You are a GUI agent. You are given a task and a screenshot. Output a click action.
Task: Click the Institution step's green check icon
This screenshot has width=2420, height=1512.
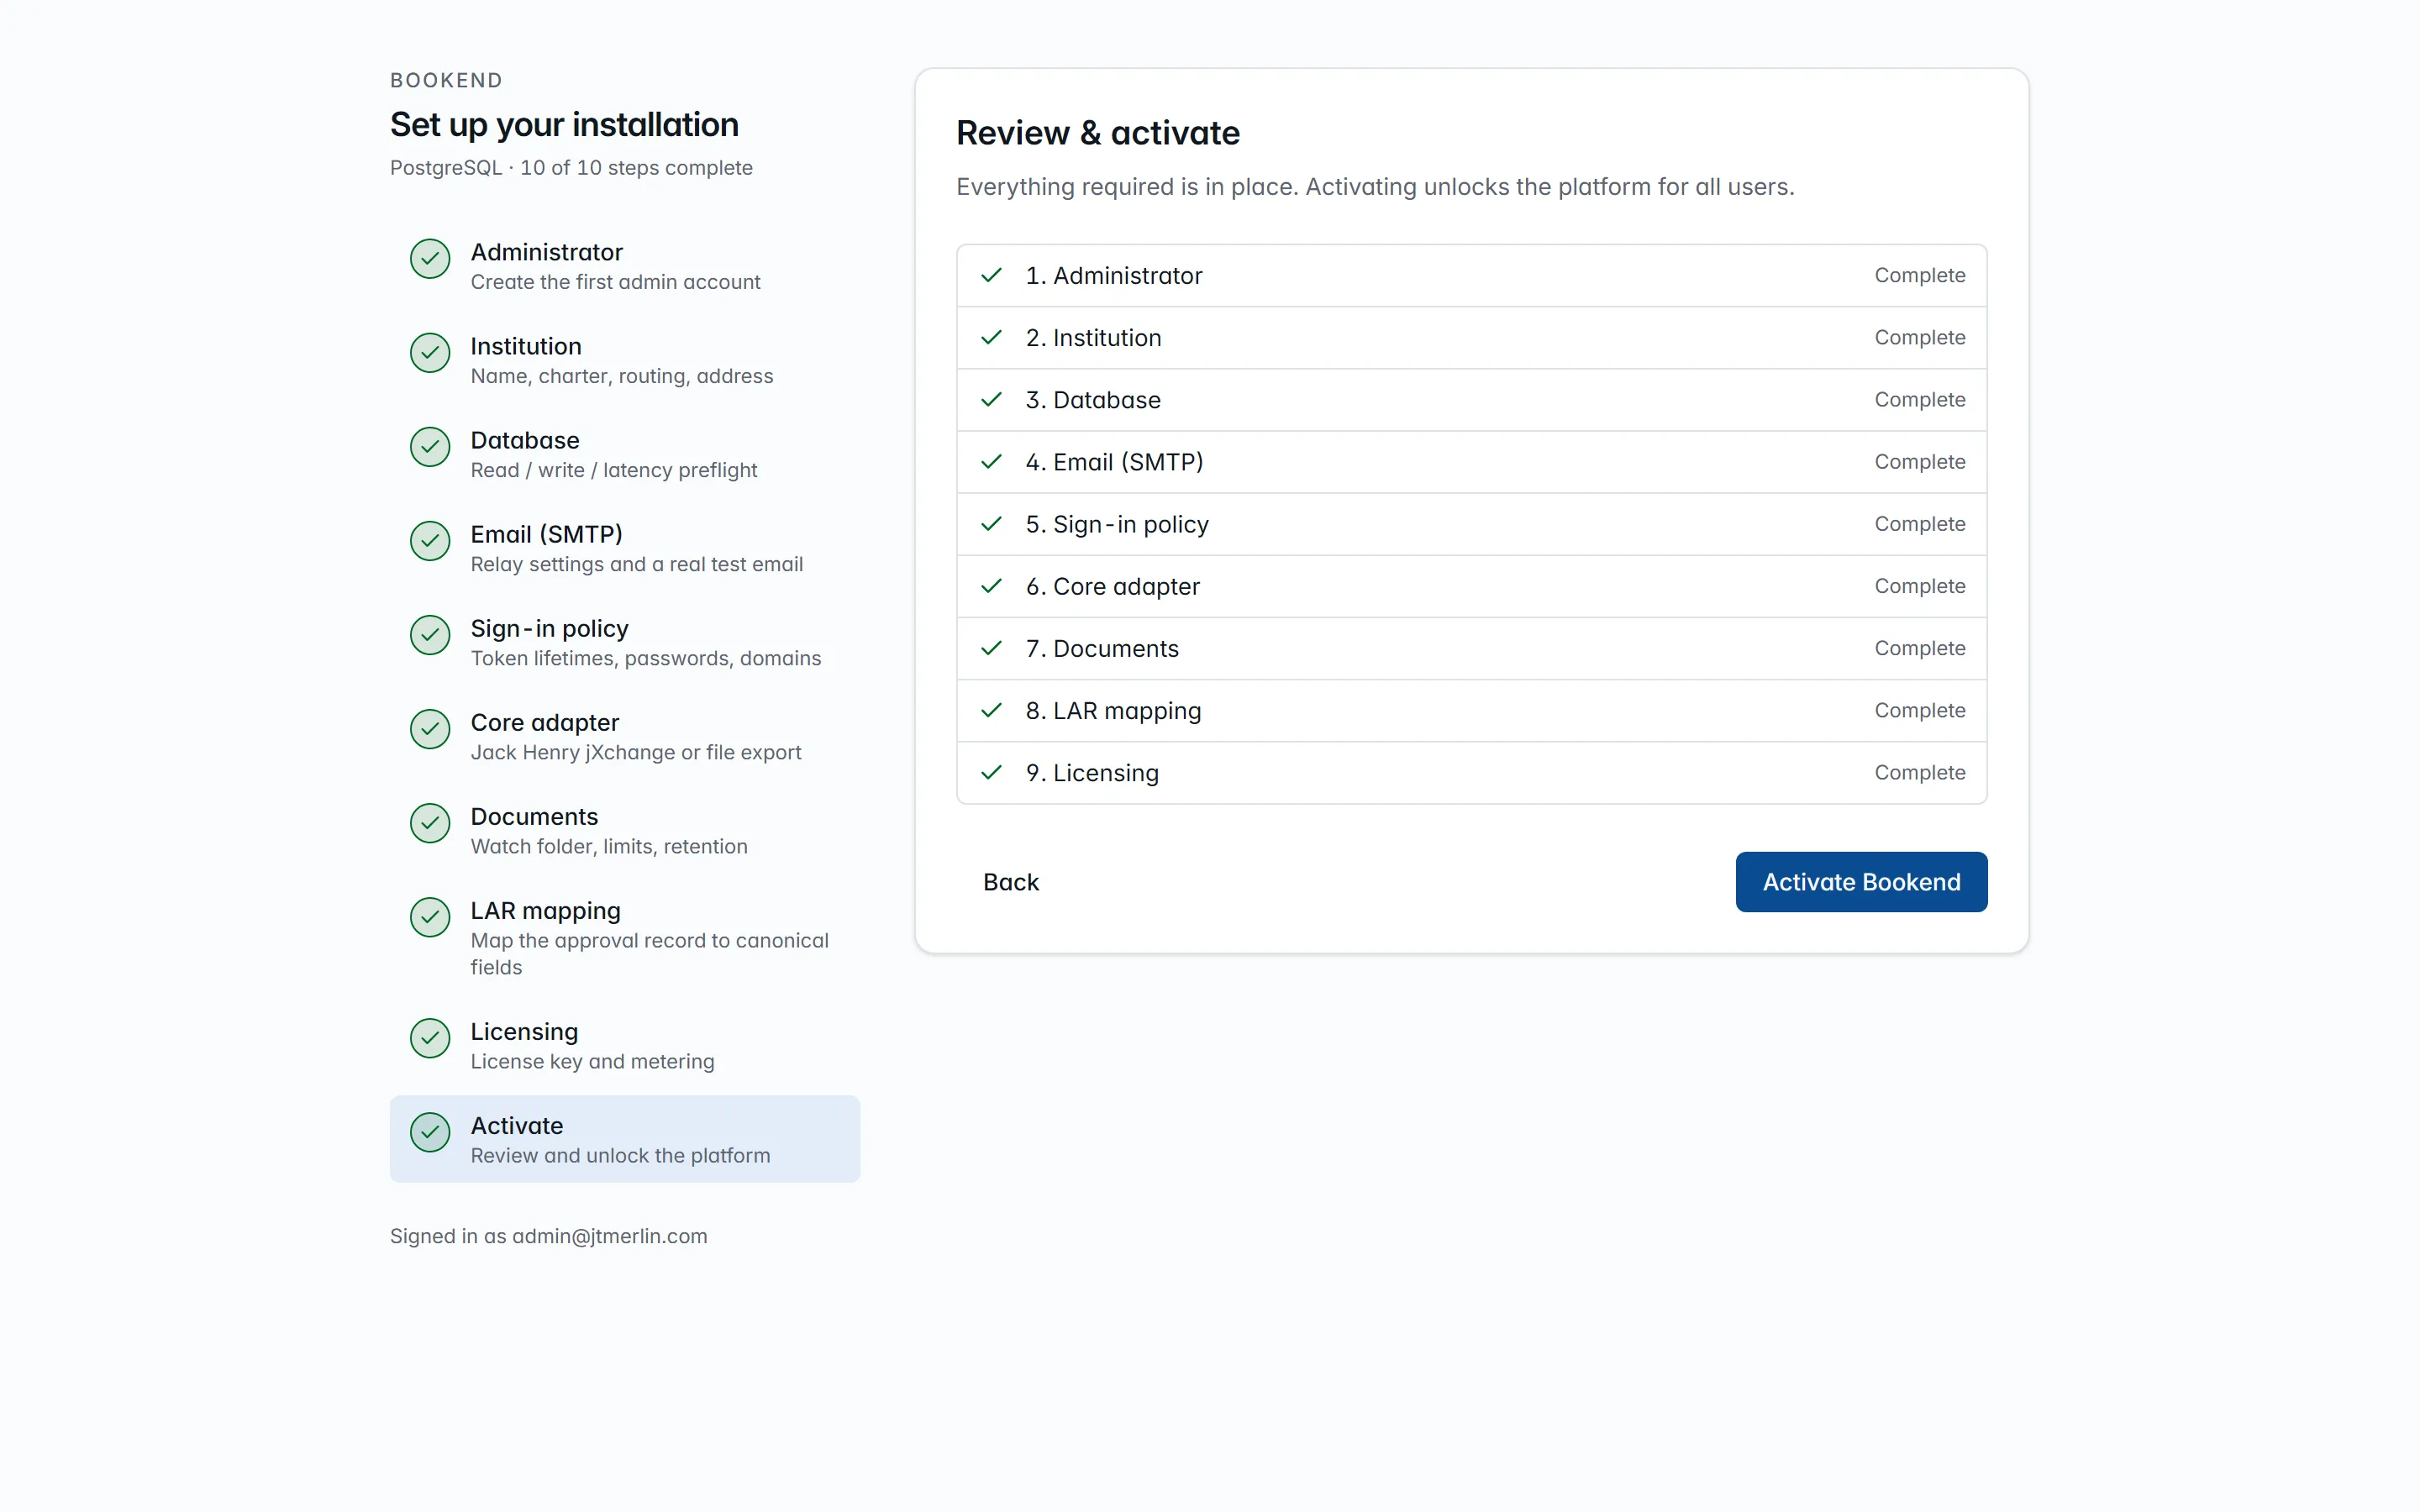(430, 353)
